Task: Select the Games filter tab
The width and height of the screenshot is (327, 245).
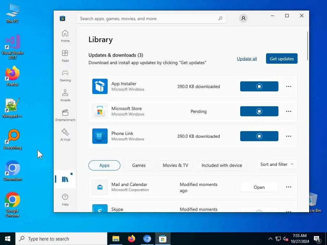Action: click(139, 165)
